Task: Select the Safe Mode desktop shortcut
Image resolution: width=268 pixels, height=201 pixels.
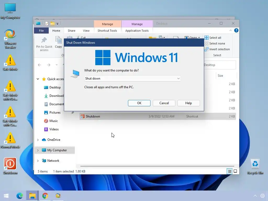Action: pyautogui.click(x=10, y=63)
